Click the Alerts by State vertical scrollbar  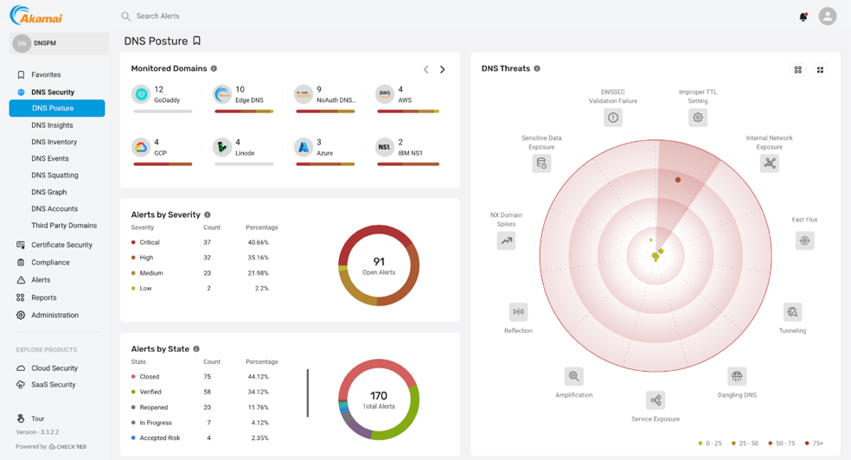click(x=307, y=393)
